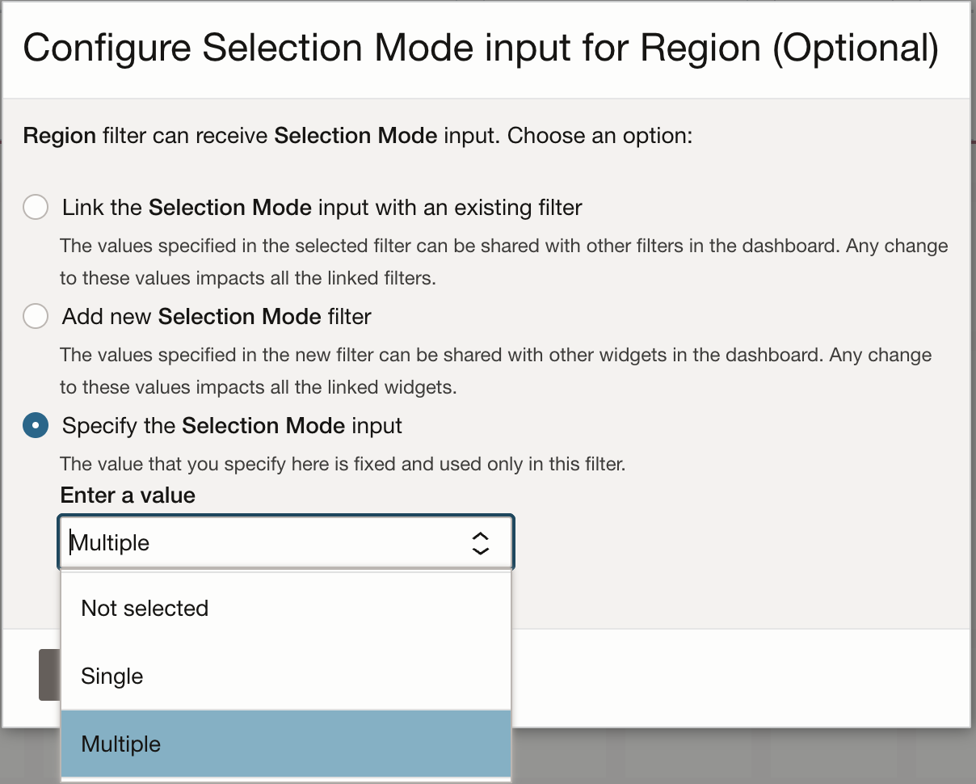
Task: Click the filled radio dot next to Specify option
Action: point(36,425)
